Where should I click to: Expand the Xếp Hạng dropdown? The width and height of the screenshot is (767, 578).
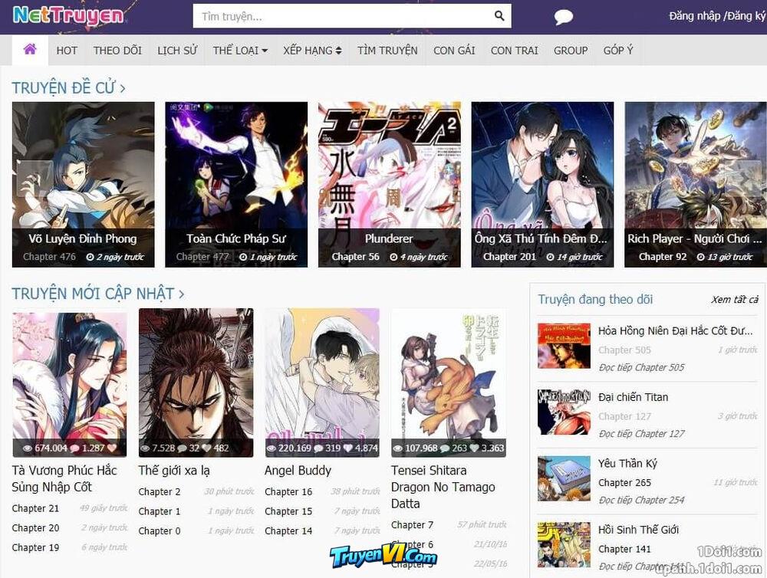(x=312, y=51)
